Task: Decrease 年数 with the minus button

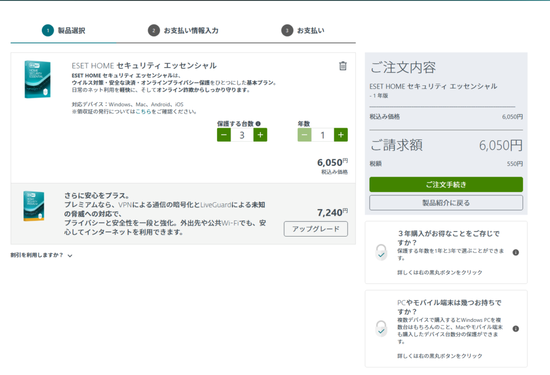Action: [305, 135]
